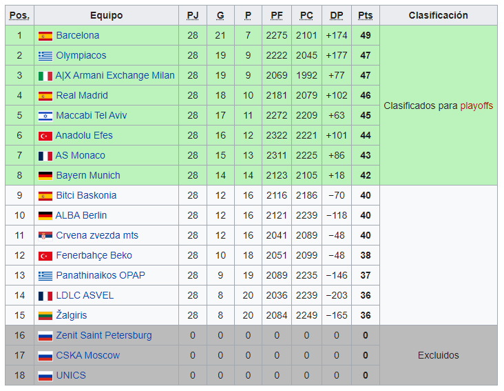Click the Pts column header
The image size is (504, 391).
(365, 15)
